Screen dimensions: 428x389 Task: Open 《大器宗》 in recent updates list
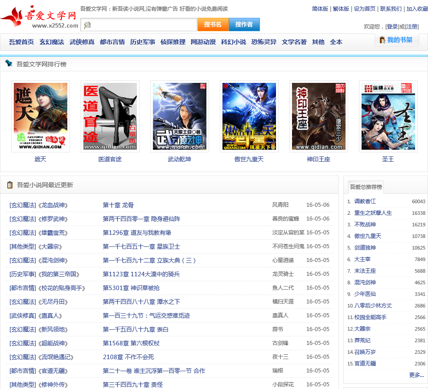pos(50,246)
